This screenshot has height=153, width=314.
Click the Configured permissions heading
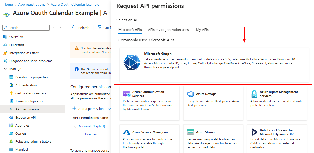[91, 87]
